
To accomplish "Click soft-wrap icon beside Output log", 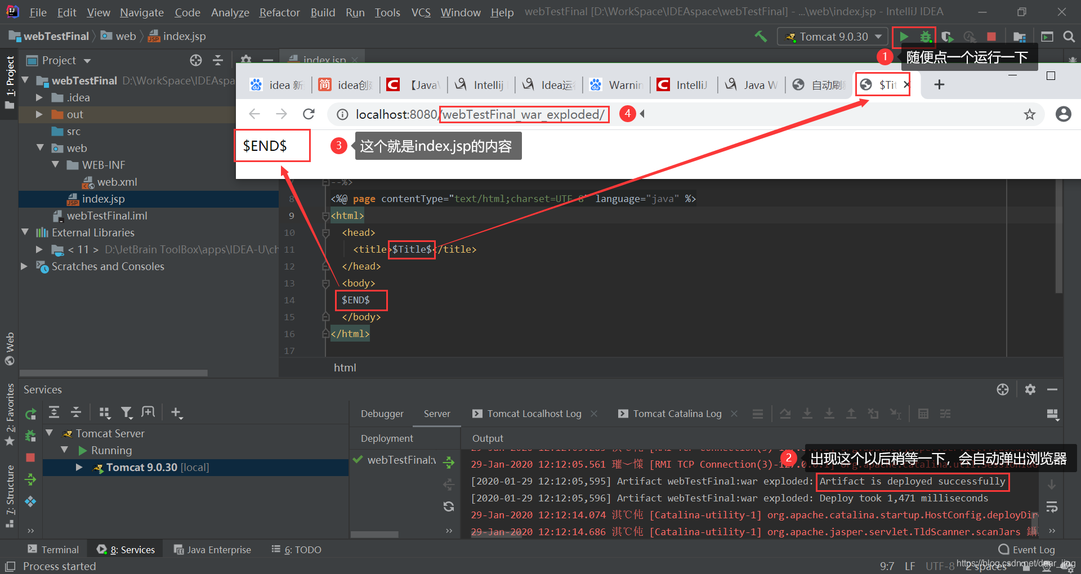I will [x=1052, y=506].
